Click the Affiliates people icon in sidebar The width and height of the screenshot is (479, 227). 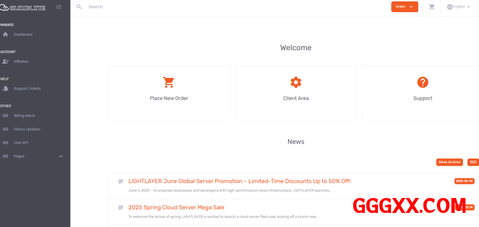[6, 61]
